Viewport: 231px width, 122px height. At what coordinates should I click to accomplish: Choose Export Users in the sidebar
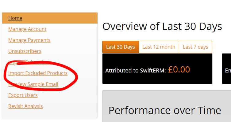click(23, 95)
